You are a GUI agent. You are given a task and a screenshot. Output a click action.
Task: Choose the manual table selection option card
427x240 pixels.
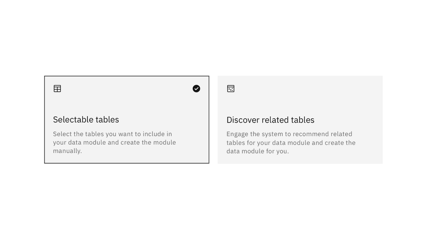click(127, 120)
